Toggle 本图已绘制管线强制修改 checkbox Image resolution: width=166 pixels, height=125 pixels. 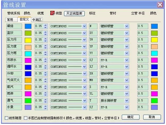[x=25, y=118]
